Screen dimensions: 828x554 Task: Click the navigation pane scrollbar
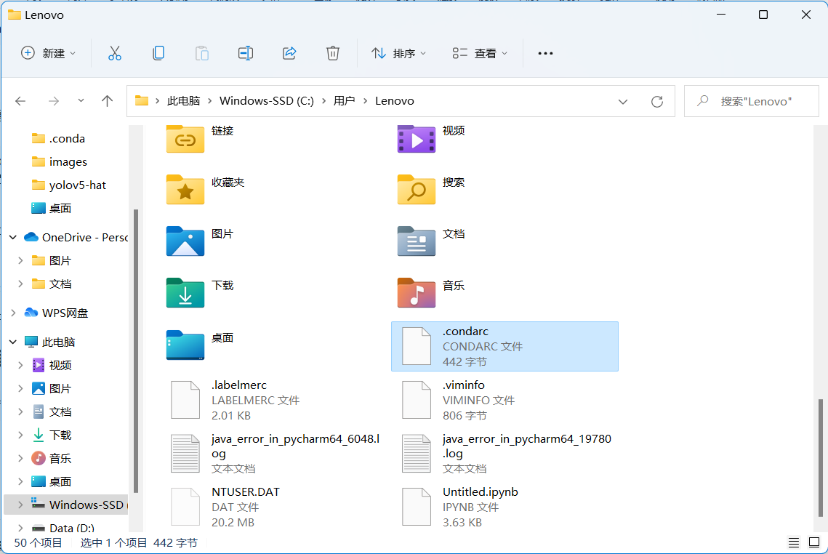(136, 351)
